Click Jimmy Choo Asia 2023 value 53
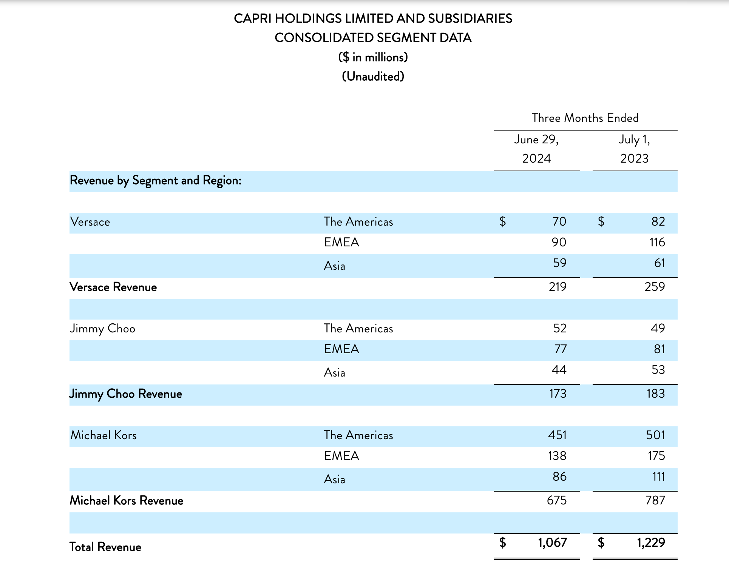 tap(658, 370)
